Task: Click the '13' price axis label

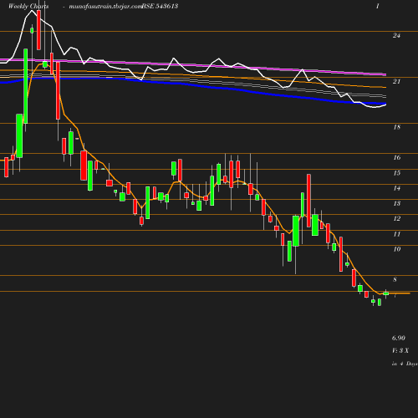Action: coord(397,203)
